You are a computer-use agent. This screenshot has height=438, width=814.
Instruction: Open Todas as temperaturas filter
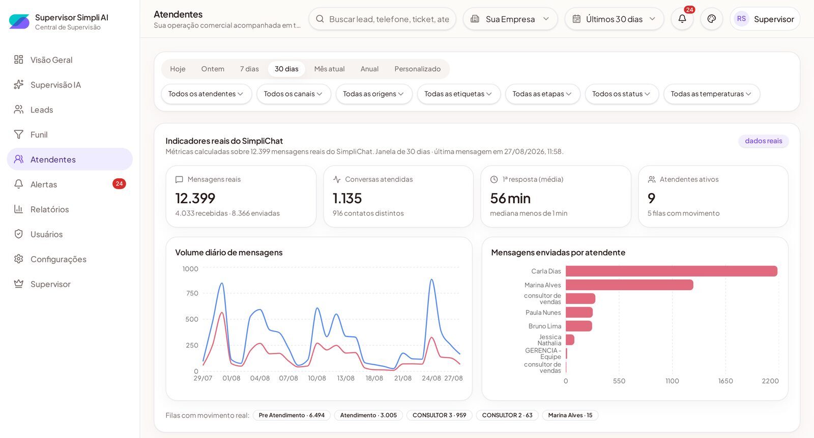712,94
